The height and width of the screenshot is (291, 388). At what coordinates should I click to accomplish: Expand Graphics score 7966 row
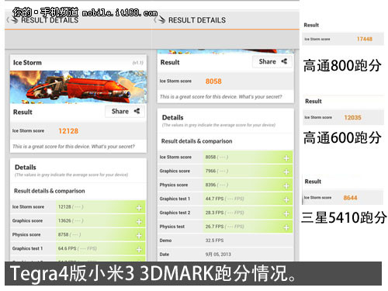click(286, 172)
